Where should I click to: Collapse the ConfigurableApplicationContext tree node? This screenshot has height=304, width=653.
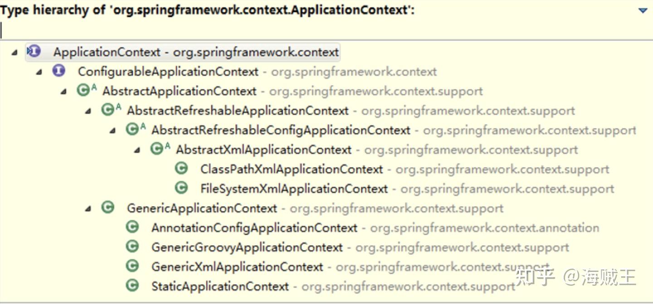pyautogui.click(x=39, y=72)
